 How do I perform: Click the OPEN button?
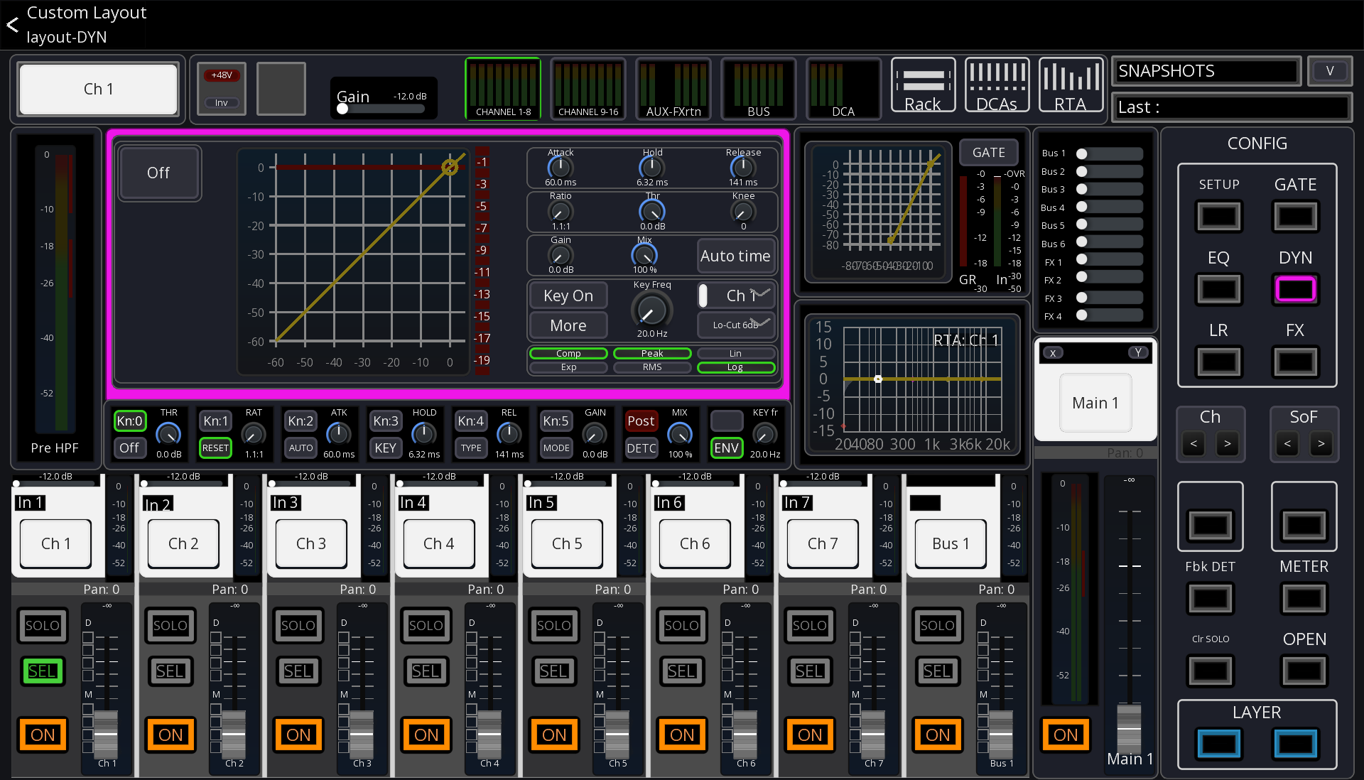1304,671
